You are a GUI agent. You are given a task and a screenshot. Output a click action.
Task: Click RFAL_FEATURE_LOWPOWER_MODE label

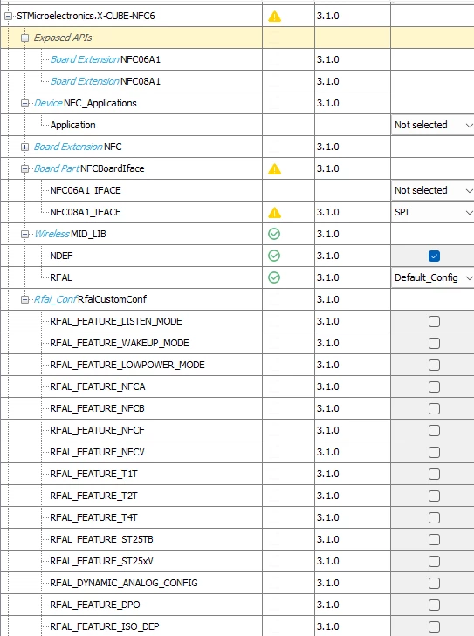coord(127,365)
